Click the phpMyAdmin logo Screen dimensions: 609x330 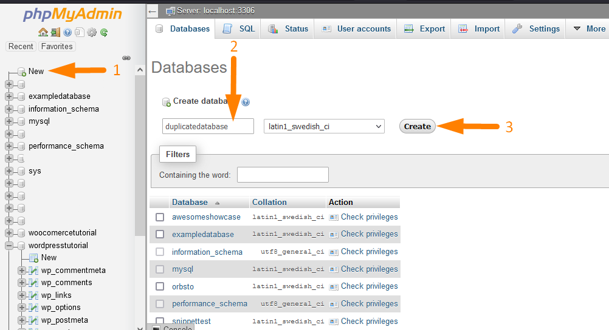click(72, 14)
